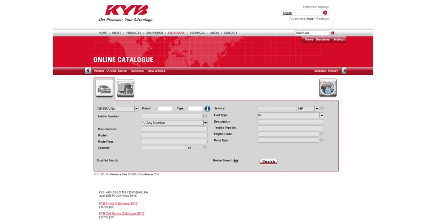The width and height of the screenshot is (426, 223).
Task: Click the icon beside Capacity field
Action: pyautogui.click(x=205, y=147)
